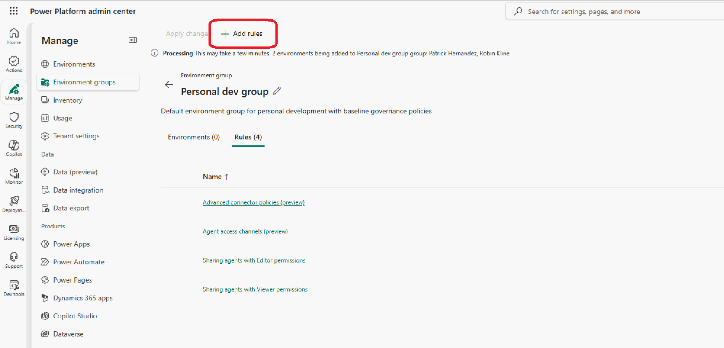Click the plus icon on Add rules
Viewport: 724px width, 348px height.
tap(225, 34)
